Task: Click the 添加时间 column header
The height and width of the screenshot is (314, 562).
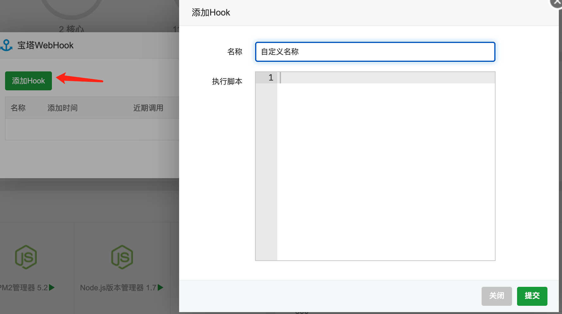Action: (x=62, y=108)
